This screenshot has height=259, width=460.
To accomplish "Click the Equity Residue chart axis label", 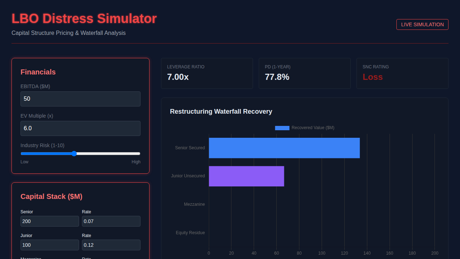I will click(x=190, y=233).
